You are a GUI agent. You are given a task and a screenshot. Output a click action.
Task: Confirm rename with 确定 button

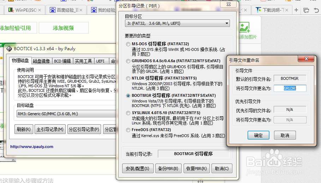click(258, 135)
